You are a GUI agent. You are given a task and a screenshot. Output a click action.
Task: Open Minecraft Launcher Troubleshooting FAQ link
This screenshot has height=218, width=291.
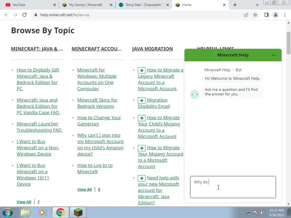coord(40,127)
